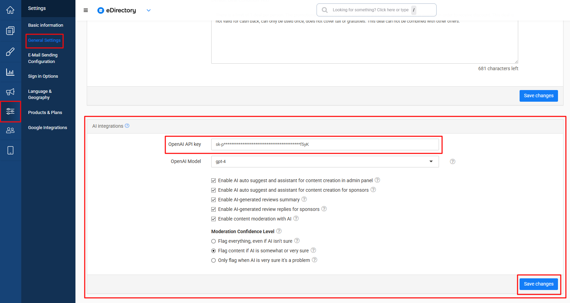
Task: Toggle AI assistant for sponsors checkbox
Action: click(214, 190)
